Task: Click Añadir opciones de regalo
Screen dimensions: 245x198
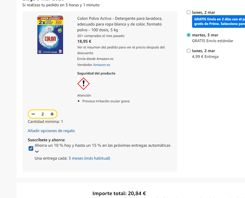Action: click(x=51, y=131)
